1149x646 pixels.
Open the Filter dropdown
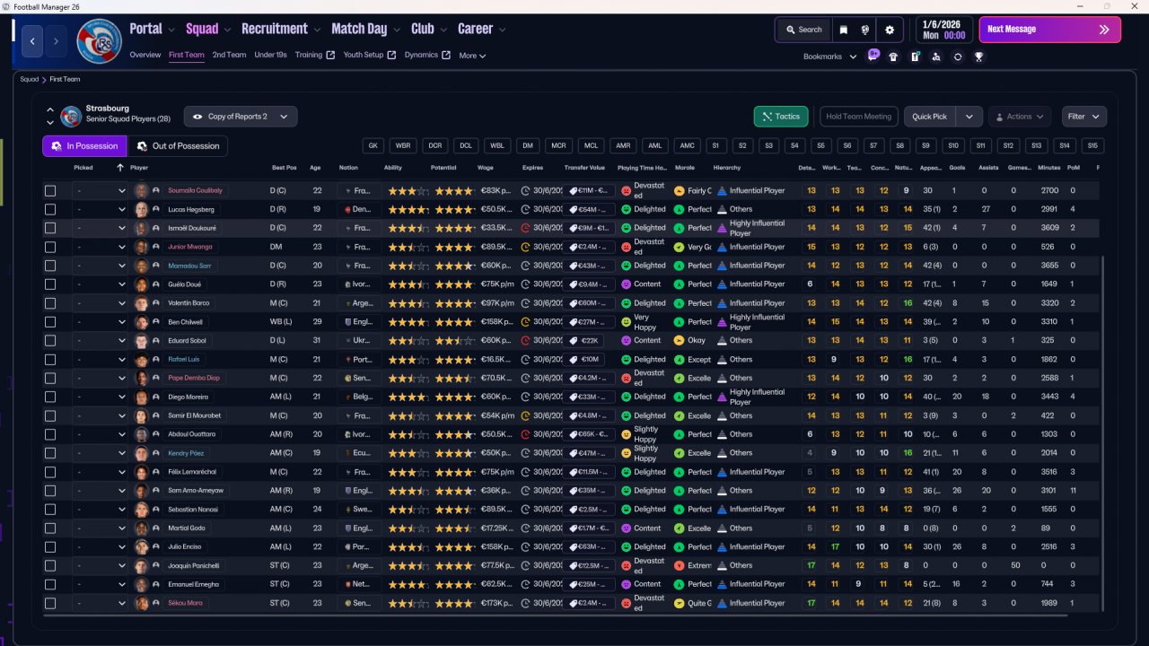click(x=1084, y=117)
